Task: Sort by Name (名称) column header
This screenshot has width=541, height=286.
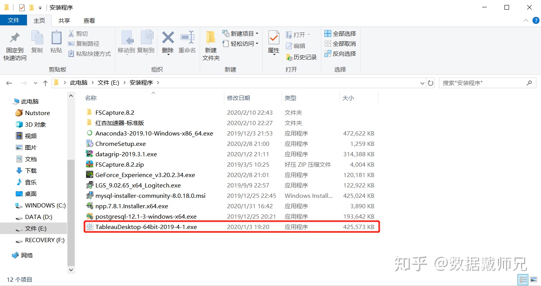Action: point(91,98)
